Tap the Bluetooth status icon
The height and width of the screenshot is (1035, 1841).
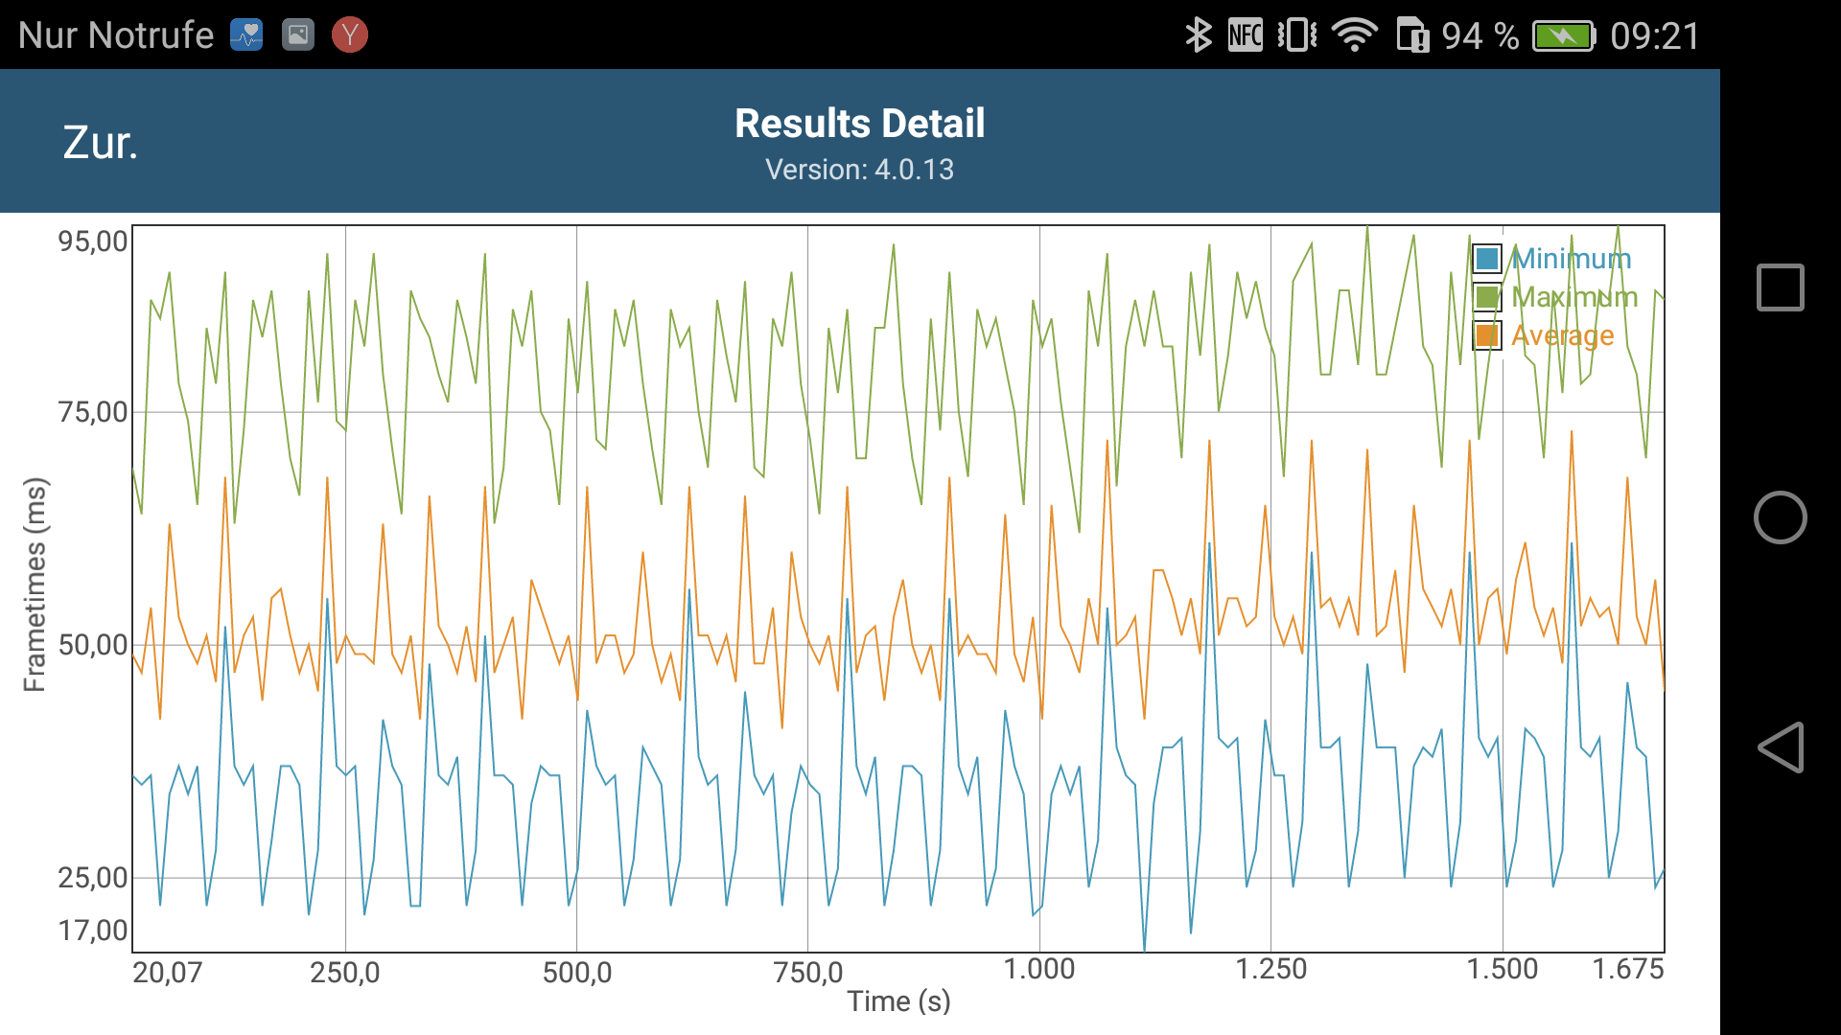coord(1198,35)
